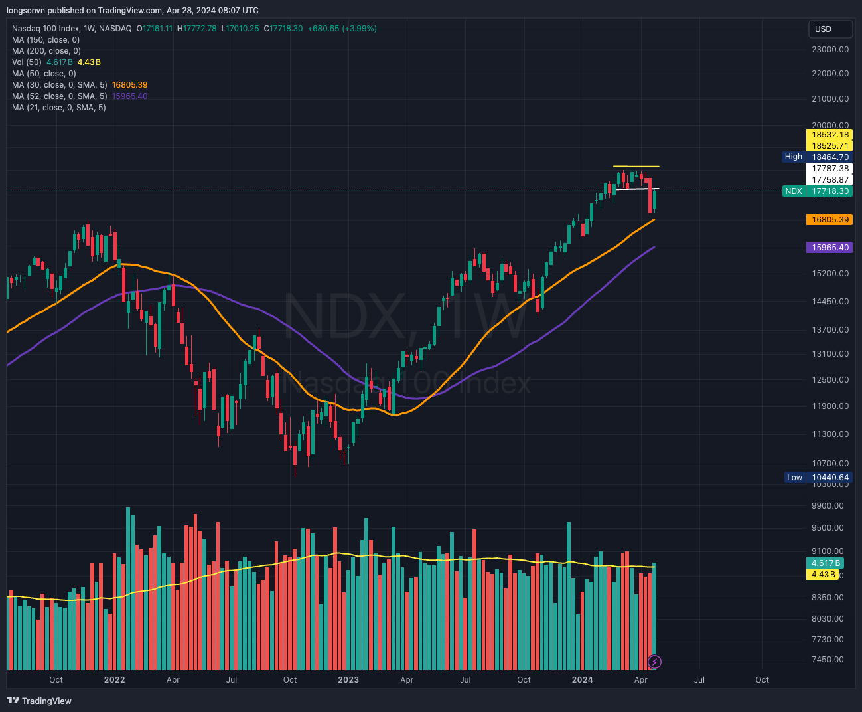862x712 pixels.
Task: Click the low value L17010.25
Action: pos(240,29)
